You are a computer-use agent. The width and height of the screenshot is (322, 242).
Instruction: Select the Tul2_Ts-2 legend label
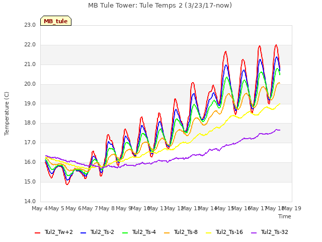[x=102, y=232]
